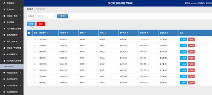This screenshot has height=95, width=212.
Task: Expand 党员活动管理 using its chevron
Action: click(x=20, y=79)
